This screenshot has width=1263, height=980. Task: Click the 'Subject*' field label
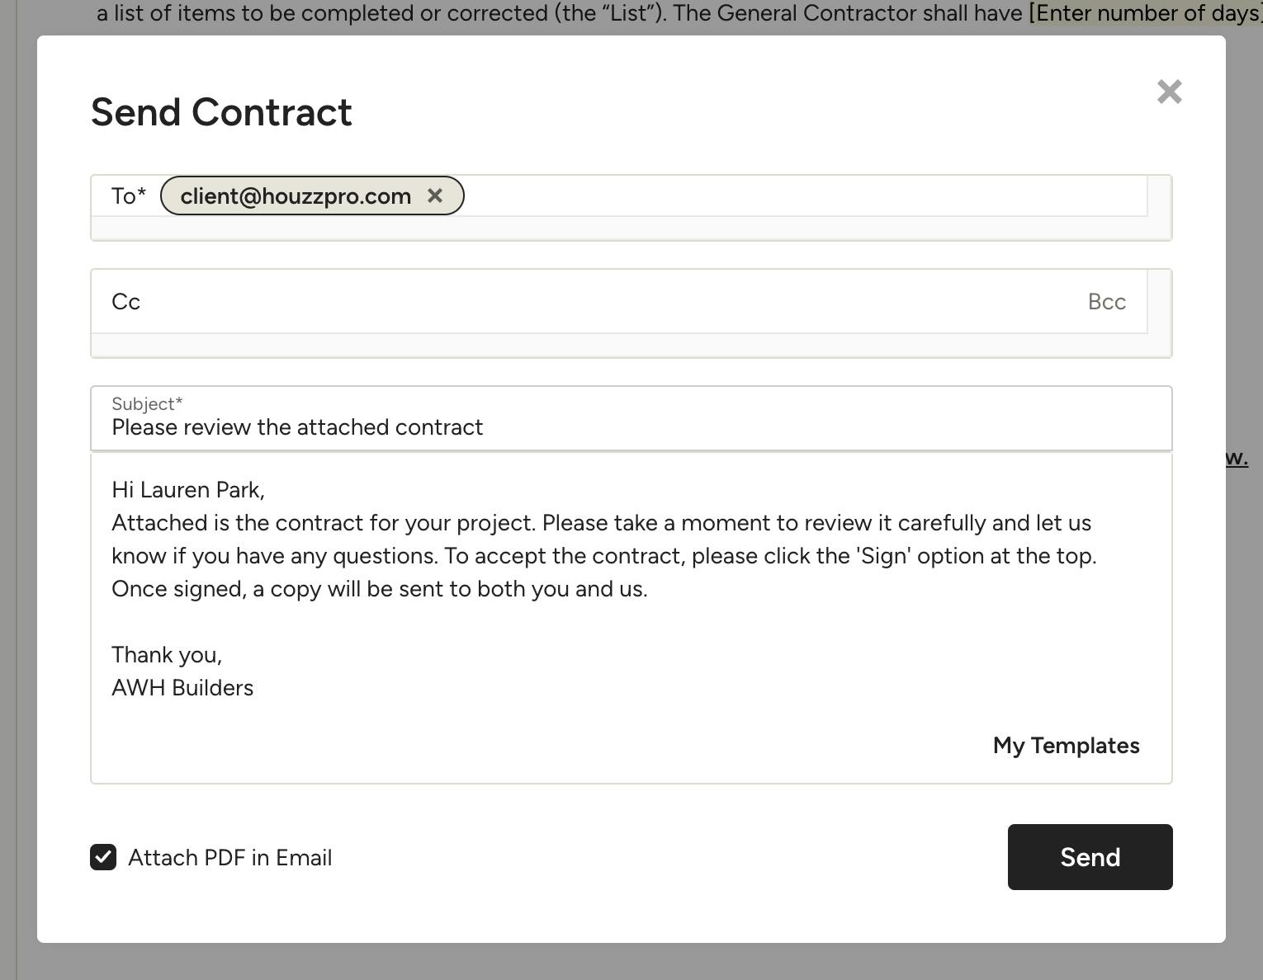point(147,404)
